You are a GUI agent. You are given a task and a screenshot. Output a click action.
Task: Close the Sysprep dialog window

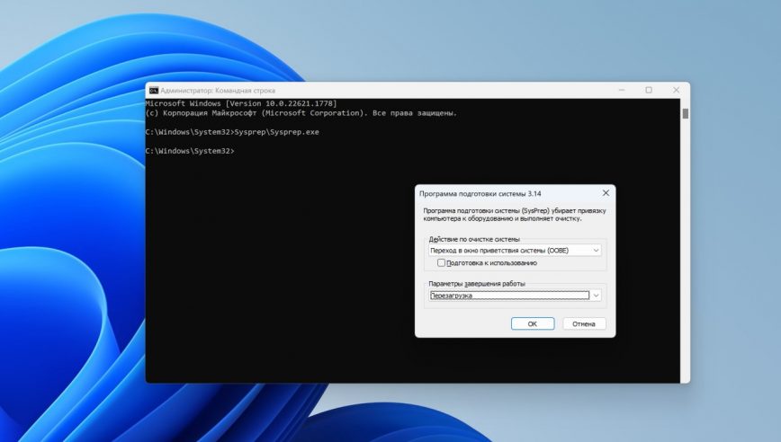point(606,193)
